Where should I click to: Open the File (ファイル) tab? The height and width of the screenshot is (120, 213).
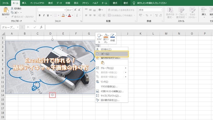pyautogui.click(x=5, y=3)
